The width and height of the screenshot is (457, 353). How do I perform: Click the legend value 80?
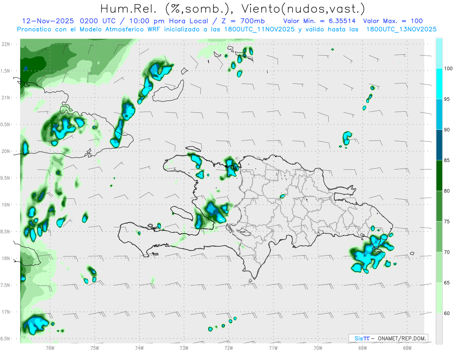pos(447,191)
